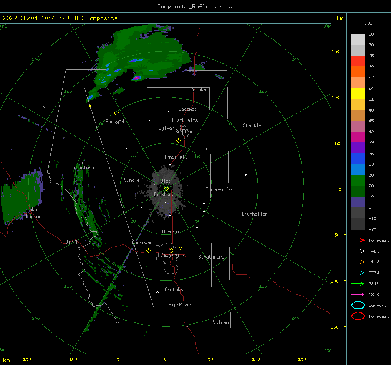Click the Composite_Reflectivity title
This screenshot has height=365, width=391.
[195, 7]
